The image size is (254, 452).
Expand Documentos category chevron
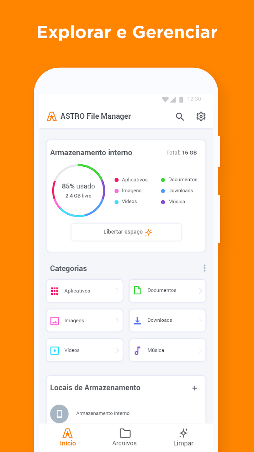pyautogui.click(x=200, y=291)
